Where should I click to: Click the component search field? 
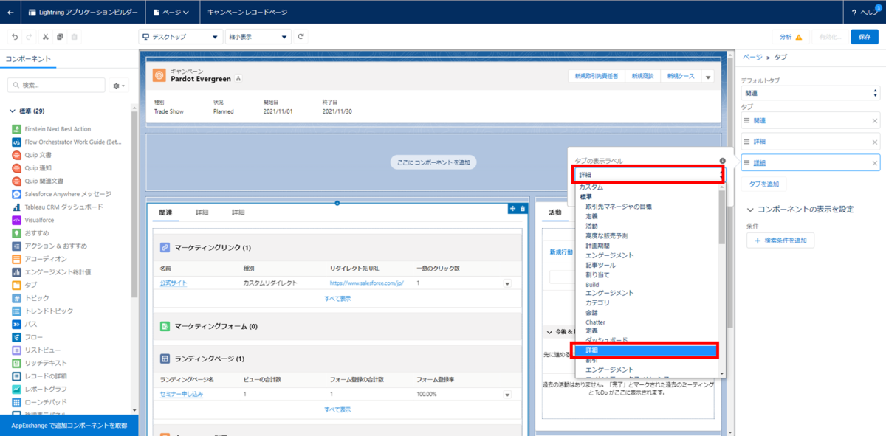click(x=56, y=86)
